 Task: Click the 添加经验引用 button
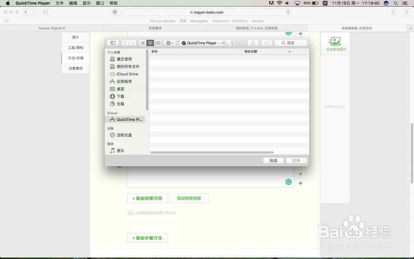147,198
